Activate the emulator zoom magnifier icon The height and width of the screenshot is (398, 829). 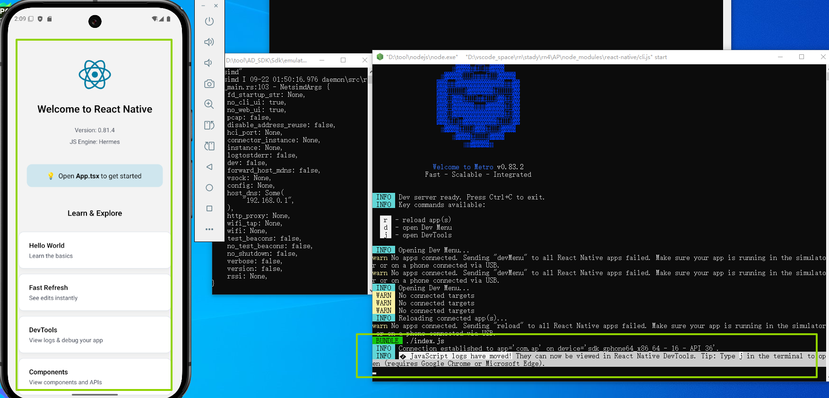pos(209,104)
